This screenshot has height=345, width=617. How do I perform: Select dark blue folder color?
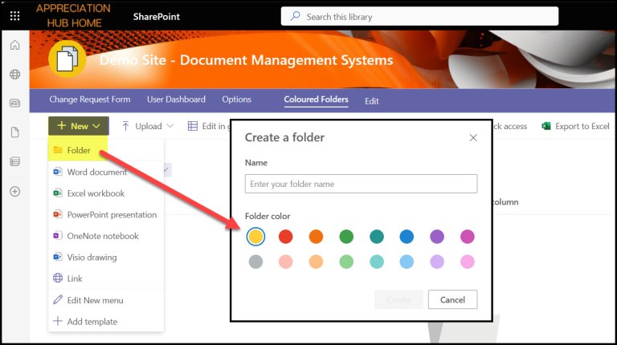(407, 237)
